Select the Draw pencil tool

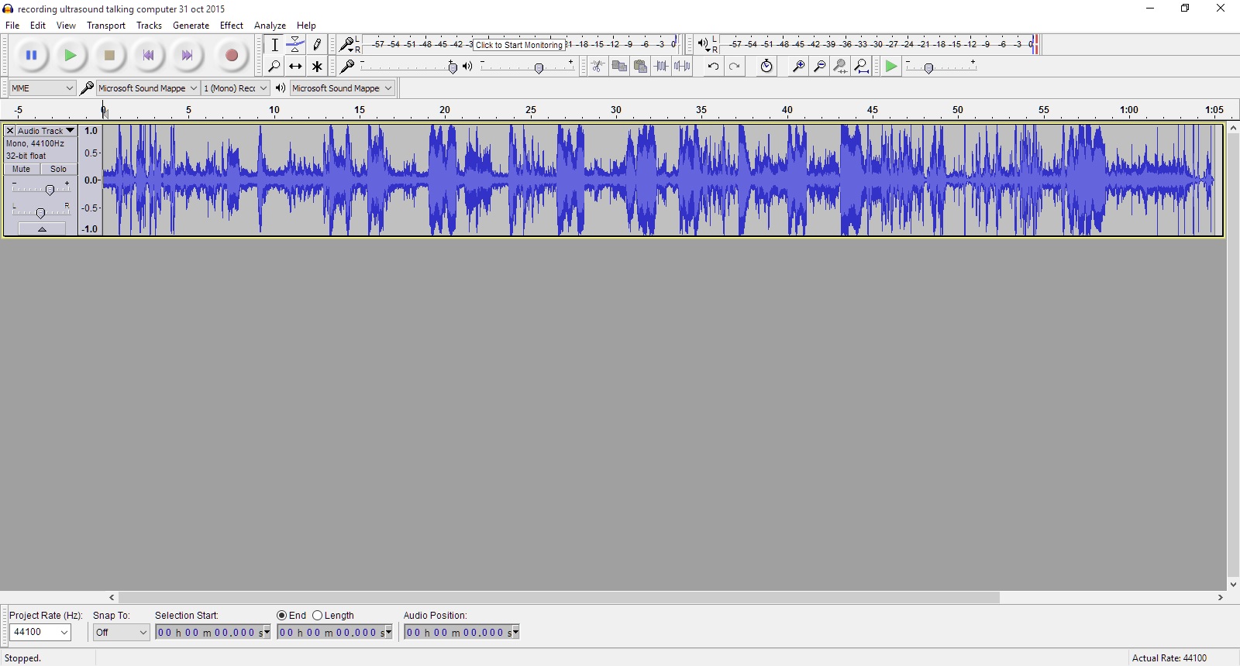coord(317,45)
